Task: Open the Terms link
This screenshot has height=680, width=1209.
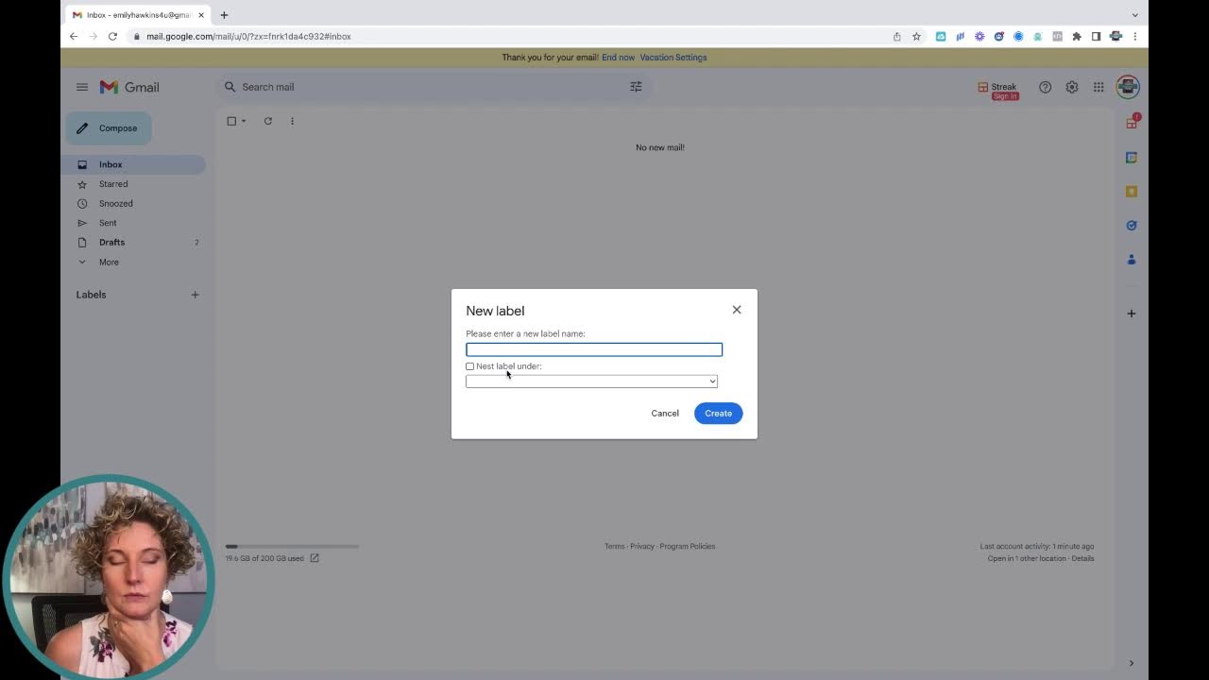Action: coord(615,546)
